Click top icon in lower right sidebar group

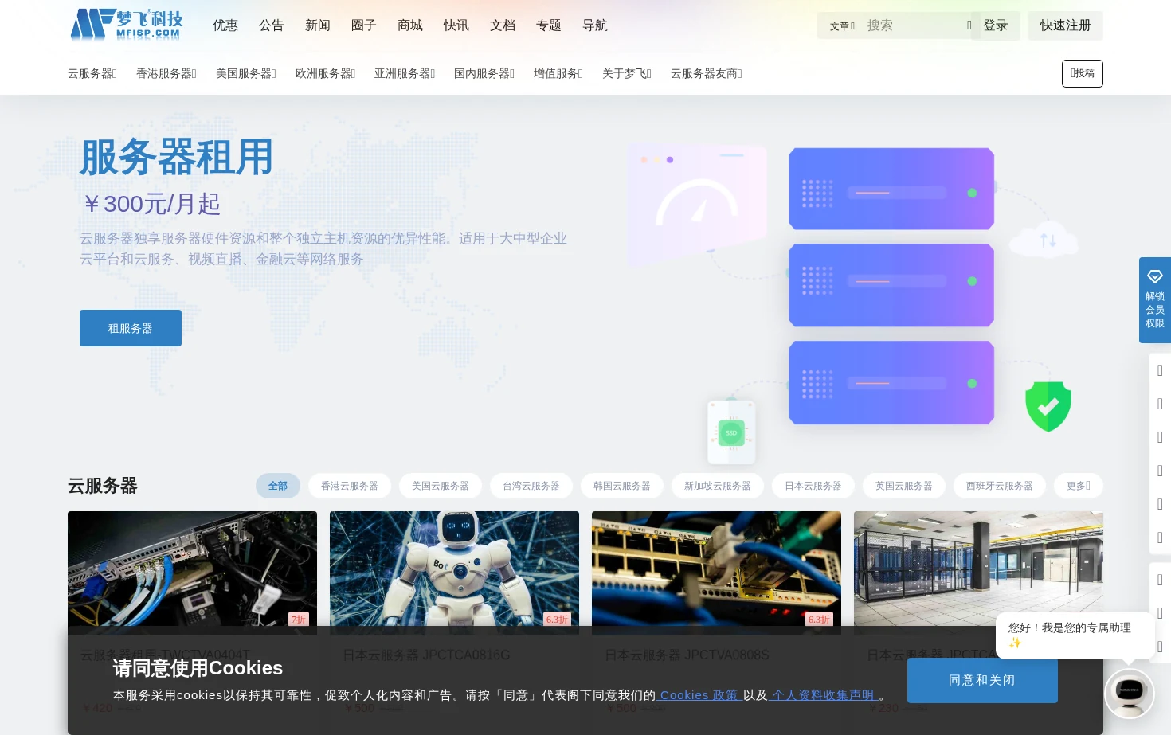click(1160, 580)
